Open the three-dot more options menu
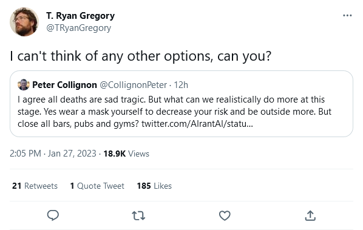363x230 pixels. click(x=347, y=16)
